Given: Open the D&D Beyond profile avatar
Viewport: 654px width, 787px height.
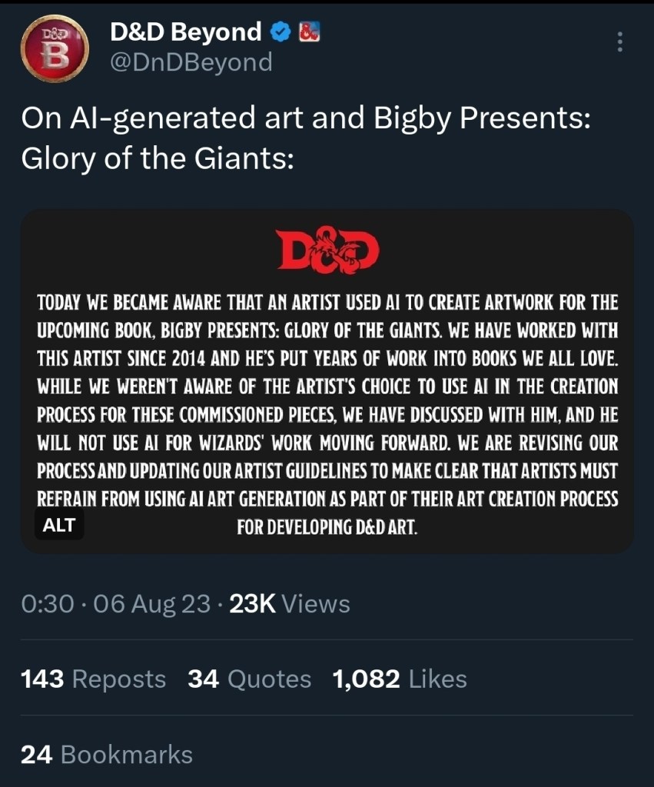Looking at the screenshot, I should tap(54, 47).
